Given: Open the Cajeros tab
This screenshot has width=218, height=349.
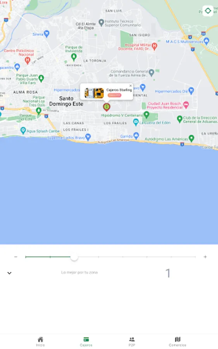Looking at the screenshot, I should point(86,342).
